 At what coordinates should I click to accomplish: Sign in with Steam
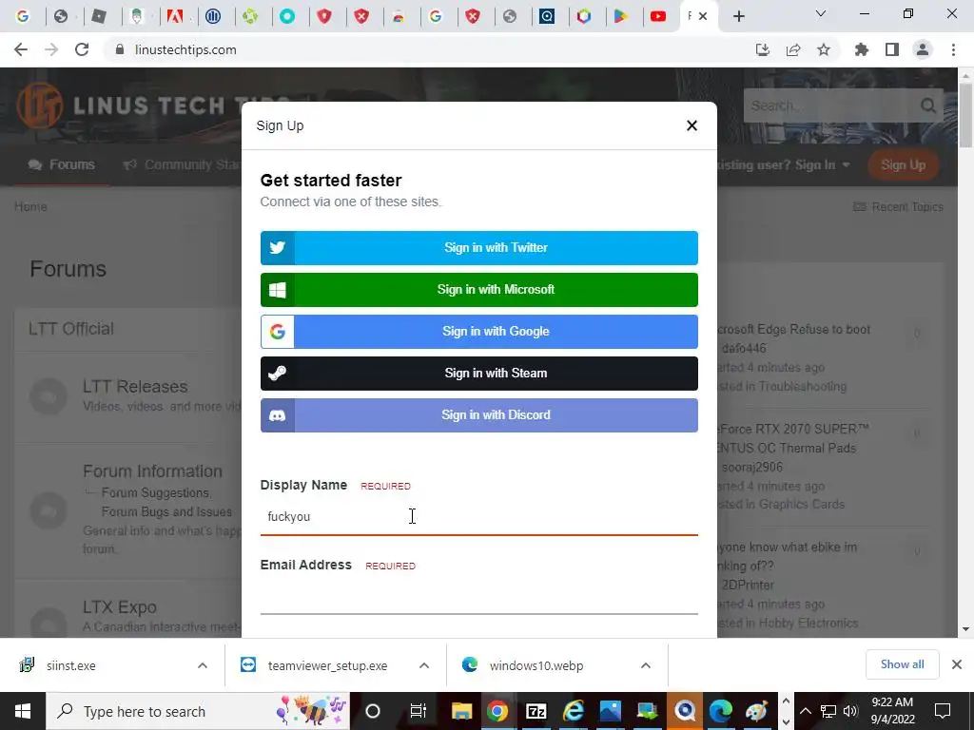tap(479, 373)
